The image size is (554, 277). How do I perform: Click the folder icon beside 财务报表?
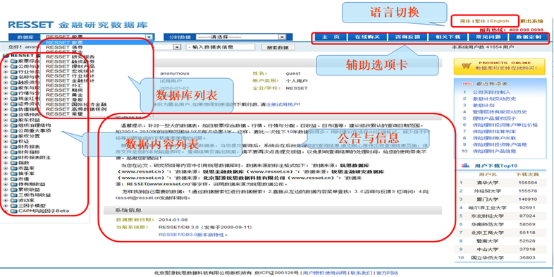14,147
